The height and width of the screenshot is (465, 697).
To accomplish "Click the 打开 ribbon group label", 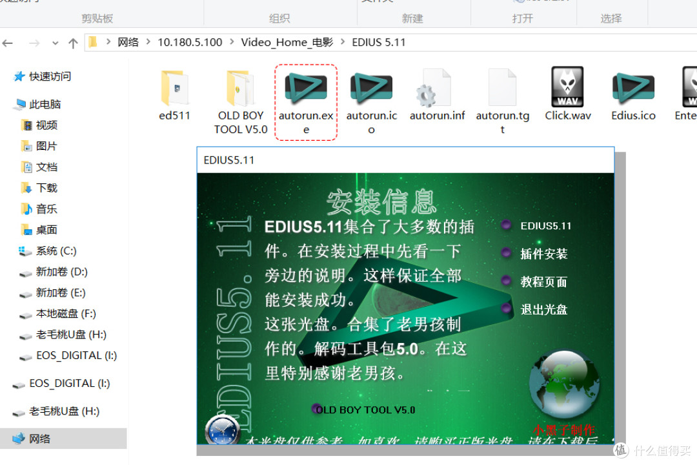I will tap(523, 18).
